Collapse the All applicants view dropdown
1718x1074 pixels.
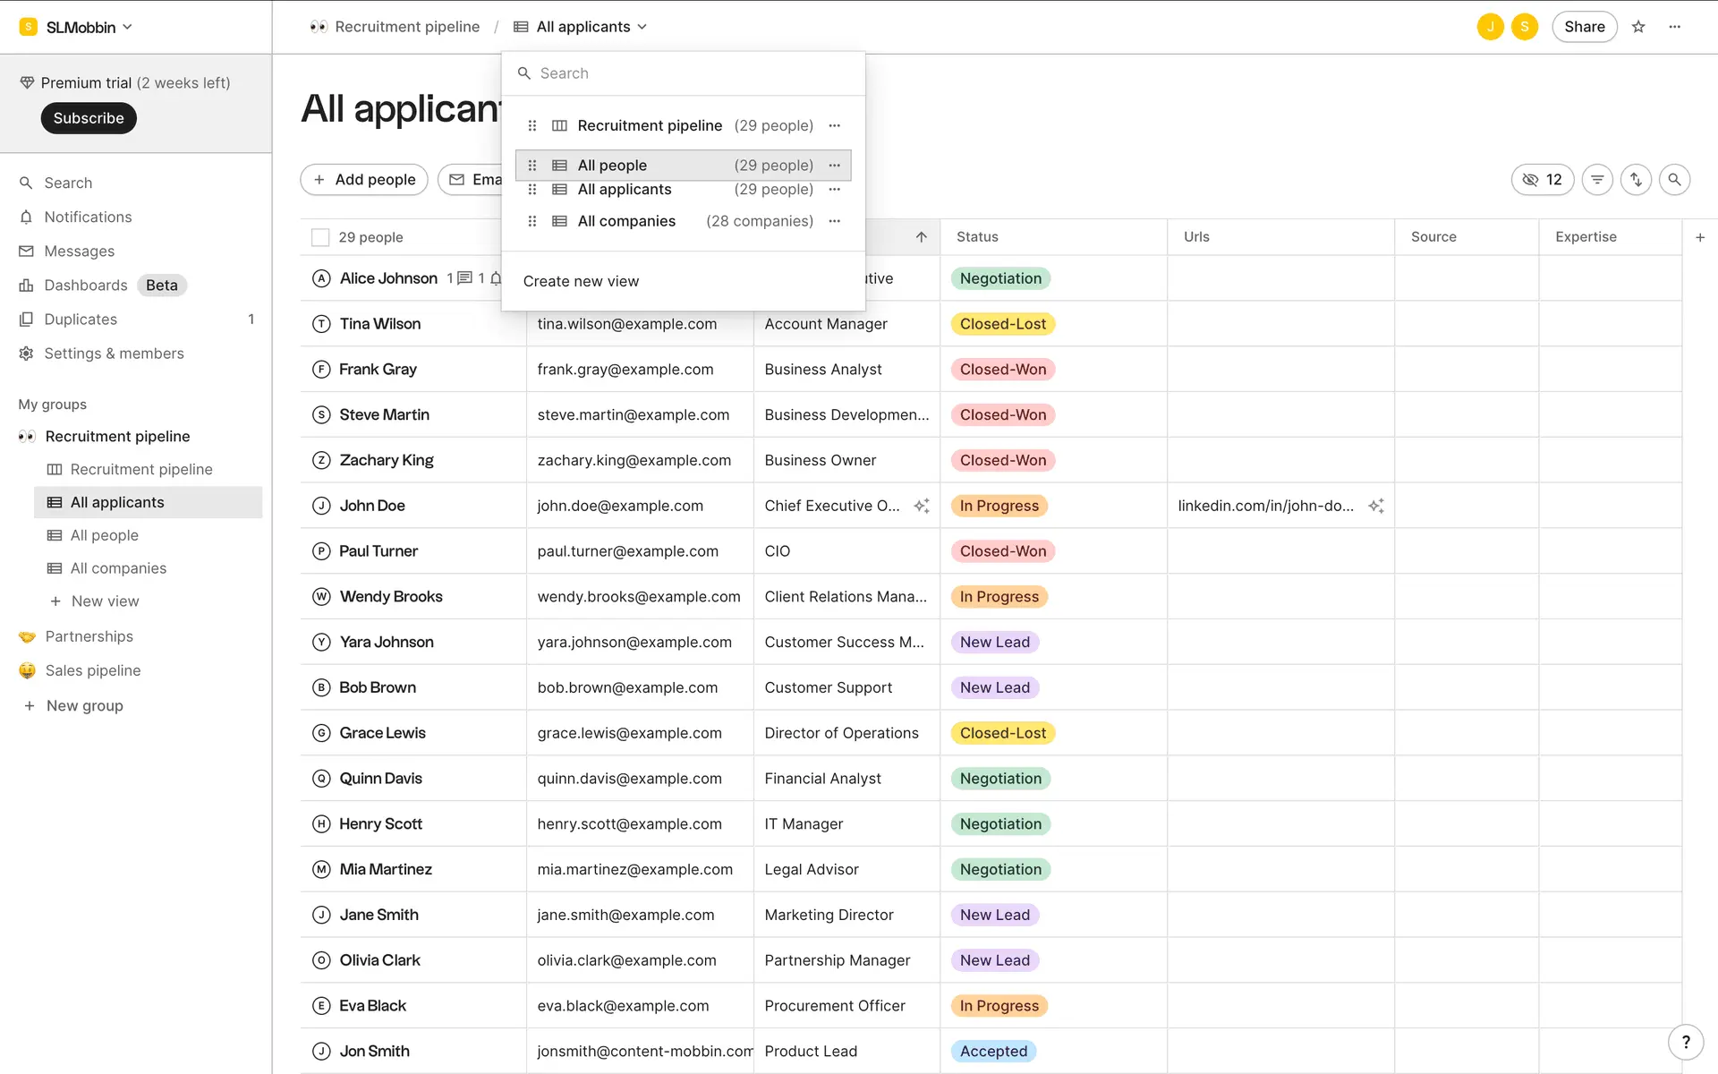pyautogui.click(x=591, y=27)
